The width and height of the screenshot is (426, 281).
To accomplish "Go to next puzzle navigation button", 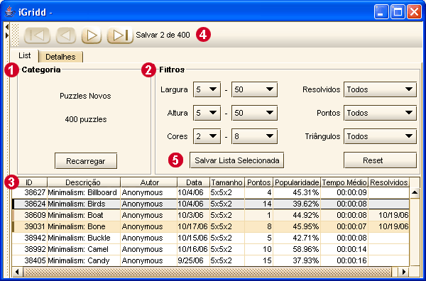I will point(92,35).
